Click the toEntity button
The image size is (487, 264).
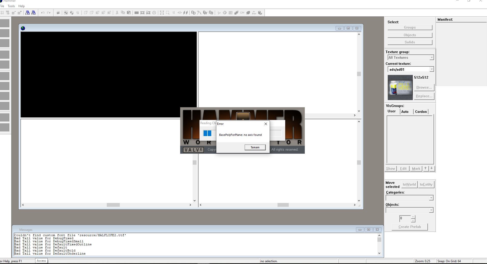click(426, 184)
